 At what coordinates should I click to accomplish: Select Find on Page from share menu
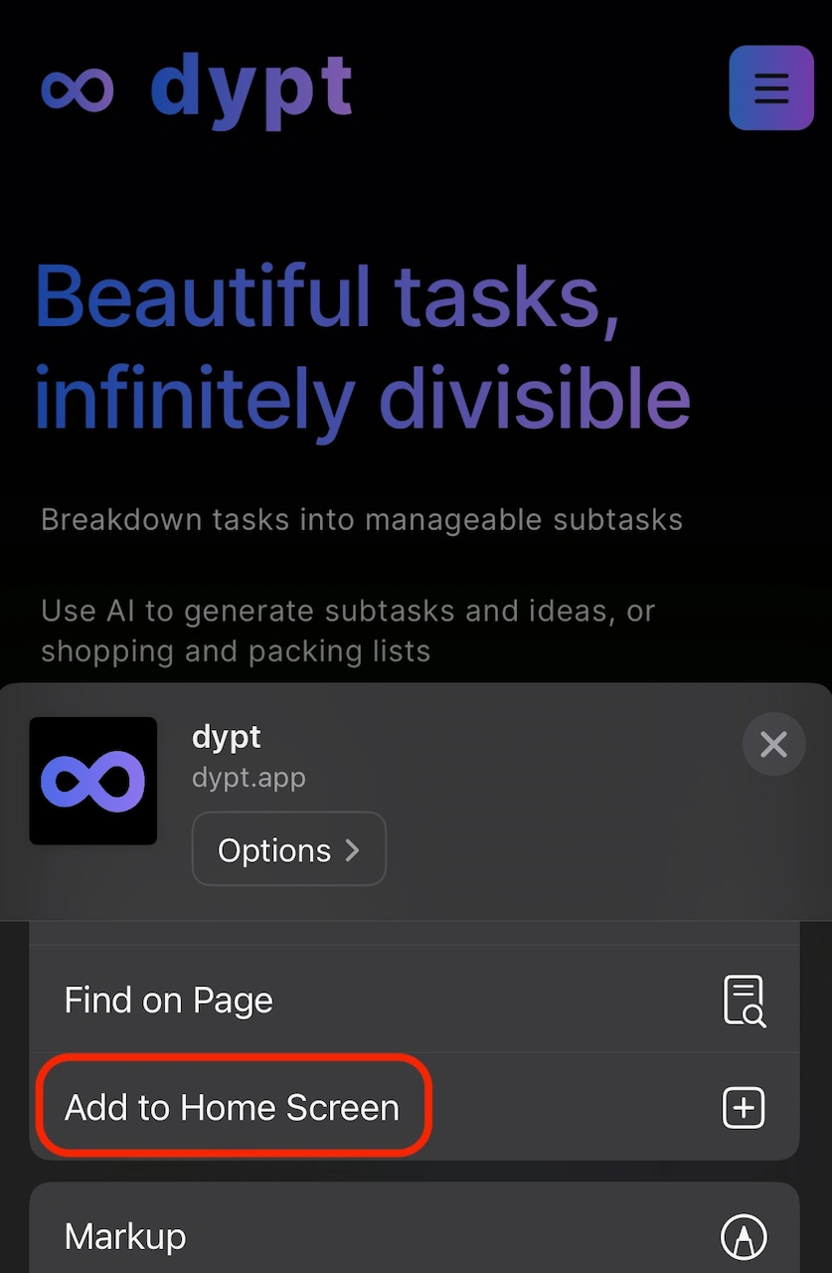pyautogui.click(x=169, y=1000)
